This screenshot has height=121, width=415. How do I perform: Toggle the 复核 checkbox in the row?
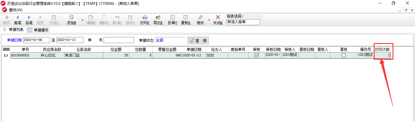coord(344,55)
